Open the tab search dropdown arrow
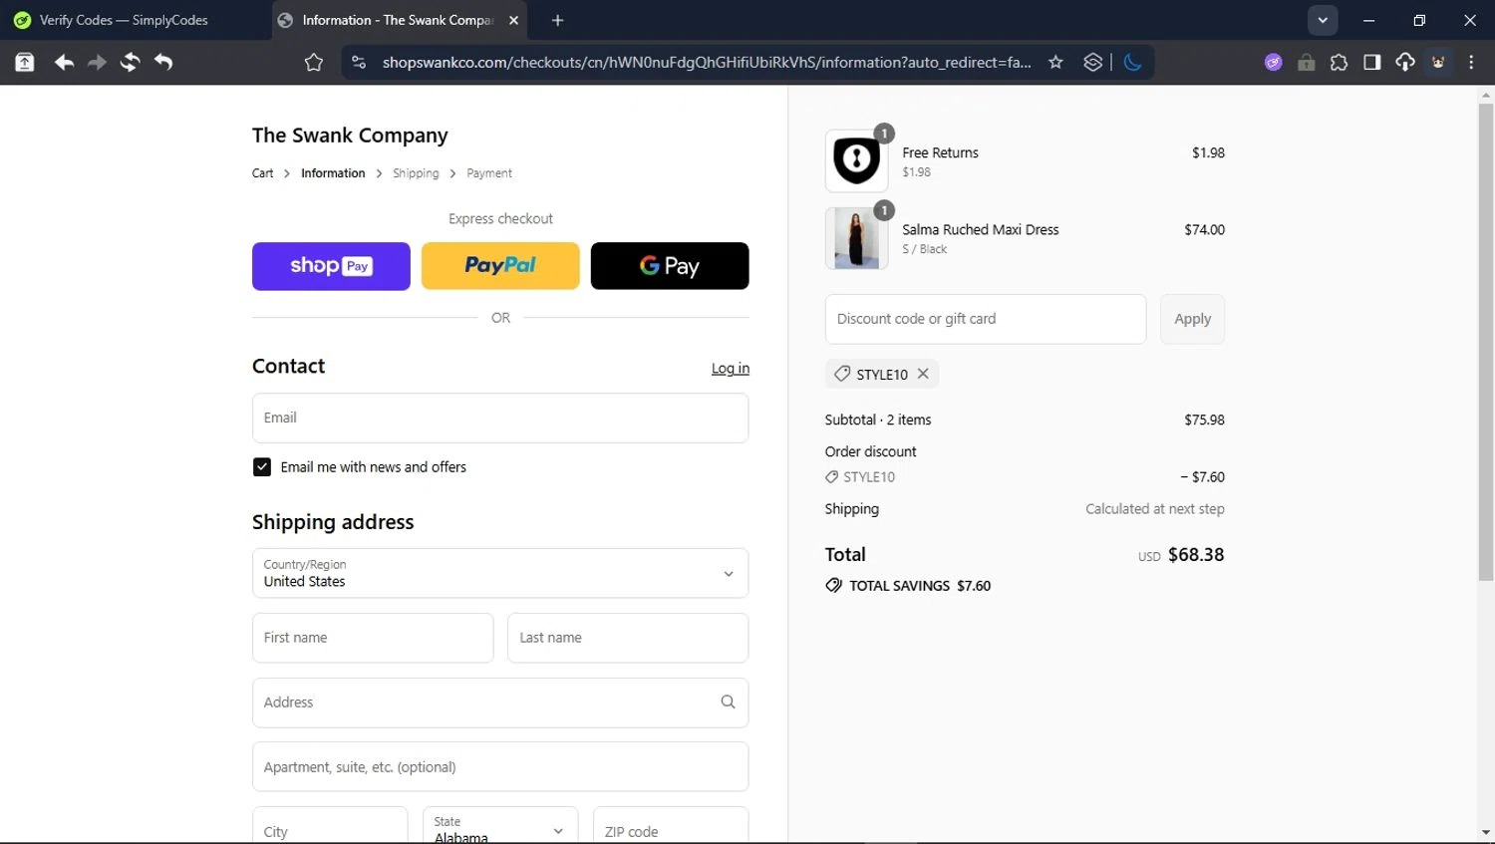Image resolution: width=1495 pixels, height=844 pixels. [x=1323, y=20]
